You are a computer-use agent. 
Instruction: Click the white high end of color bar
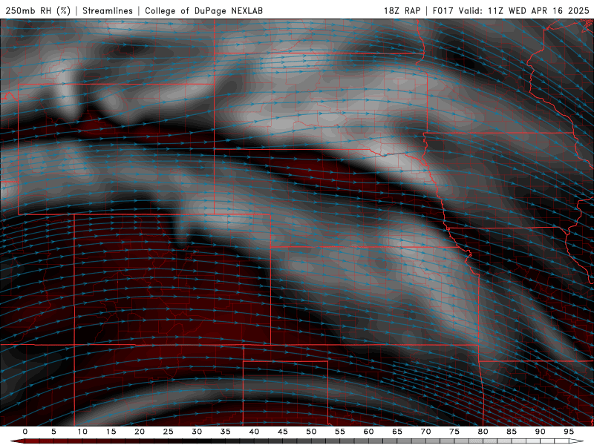pyautogui.click(x=576, y=441)
